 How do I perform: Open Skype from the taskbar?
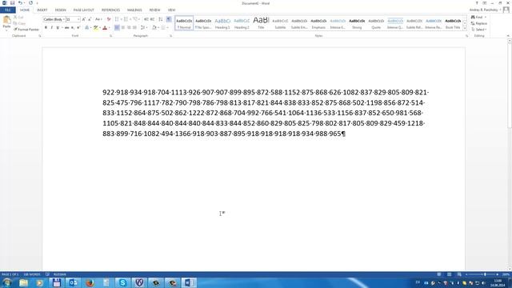[122, 282]
